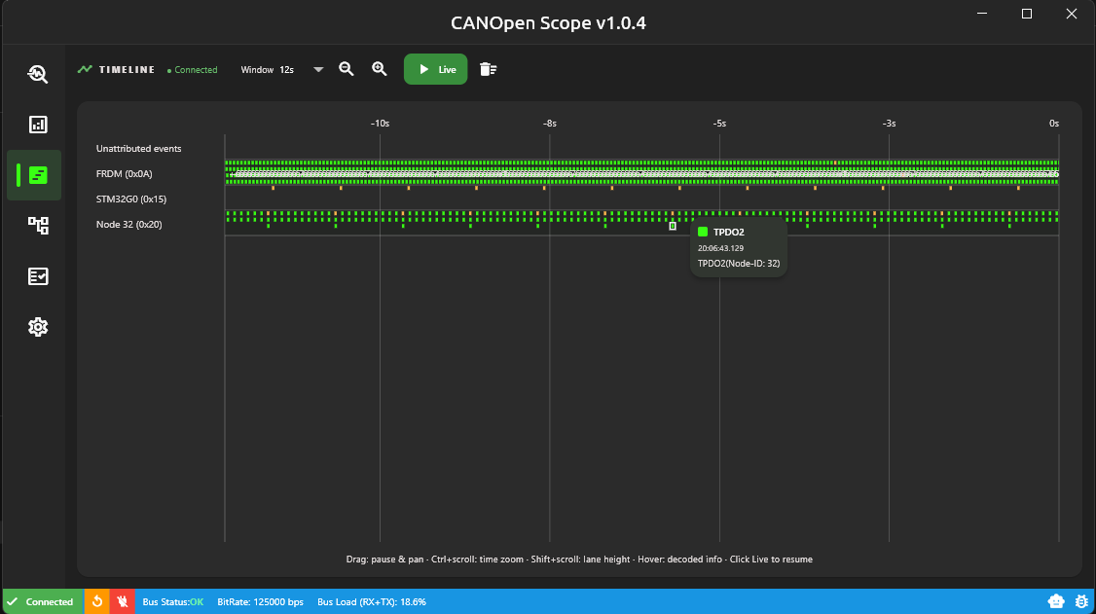Zoom out the timeline
Image resolution: width=1096 pixels, height=614 pixels.
pyautogui.click(x=346, y=68)
